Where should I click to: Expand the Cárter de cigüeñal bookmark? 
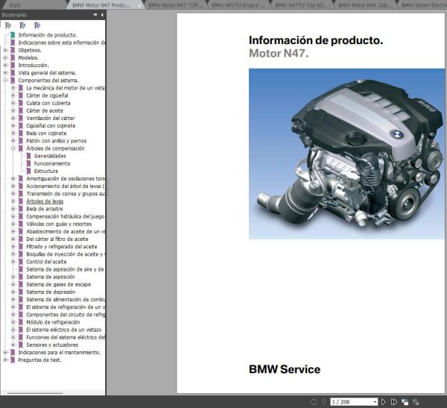[13, 95]
